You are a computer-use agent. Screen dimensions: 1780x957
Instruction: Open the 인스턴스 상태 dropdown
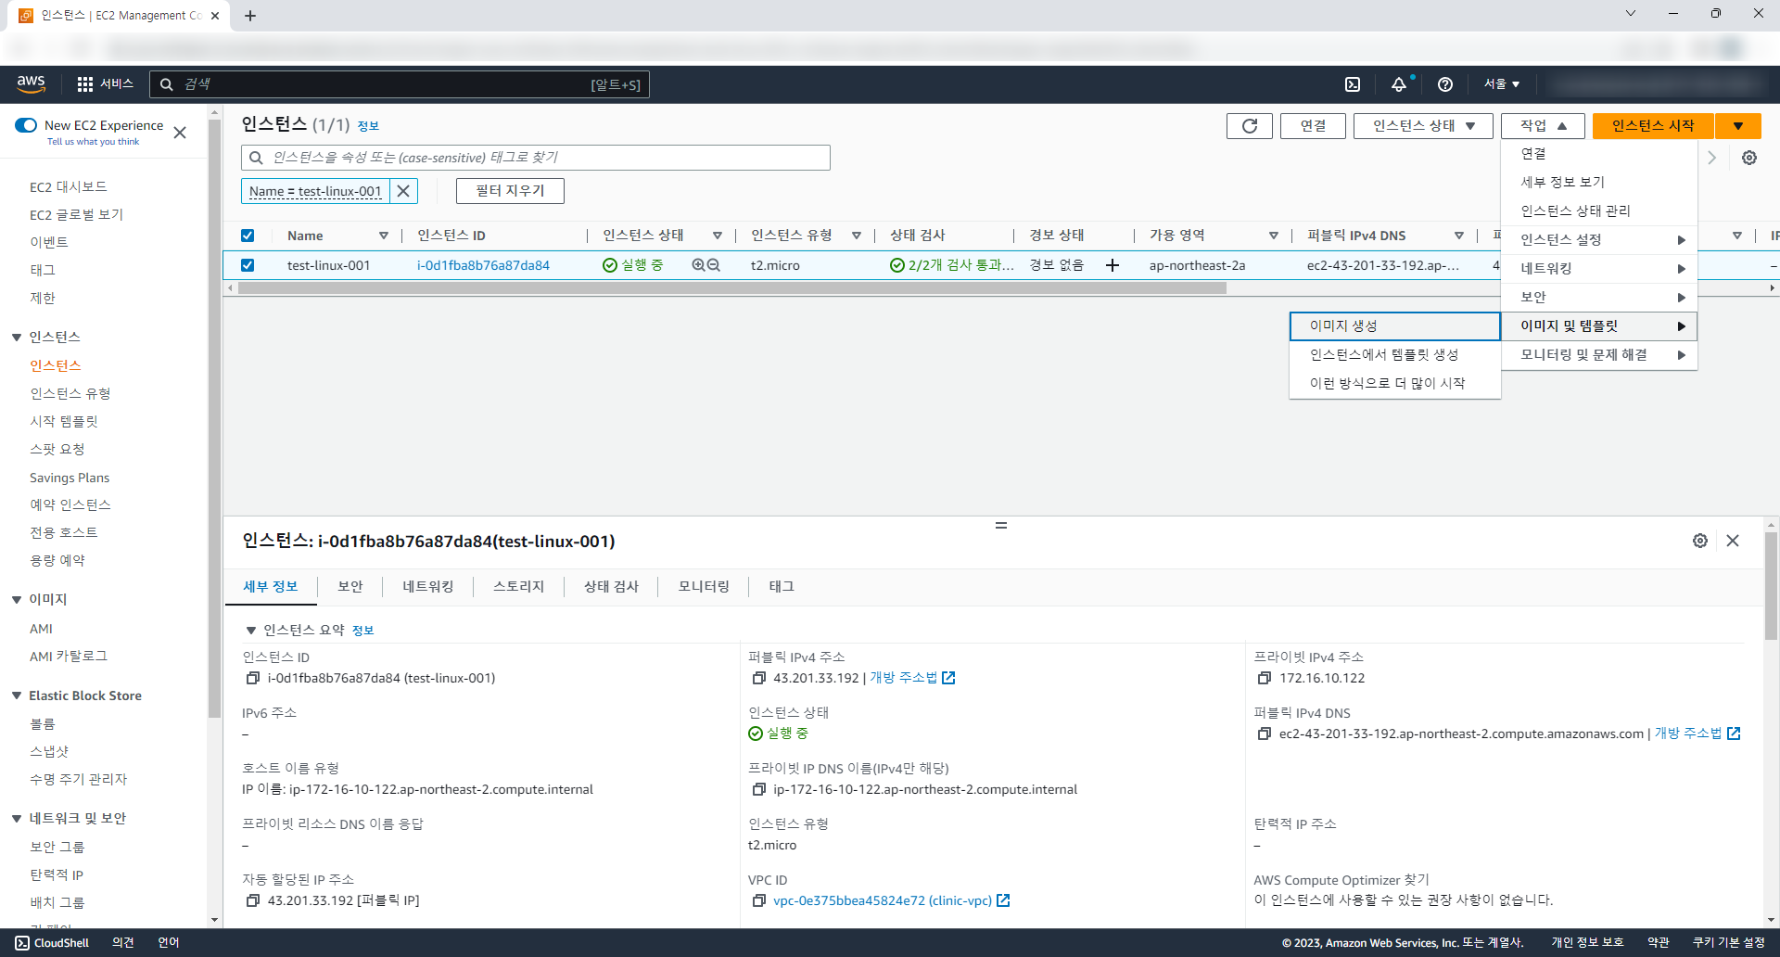point(1423,126)
